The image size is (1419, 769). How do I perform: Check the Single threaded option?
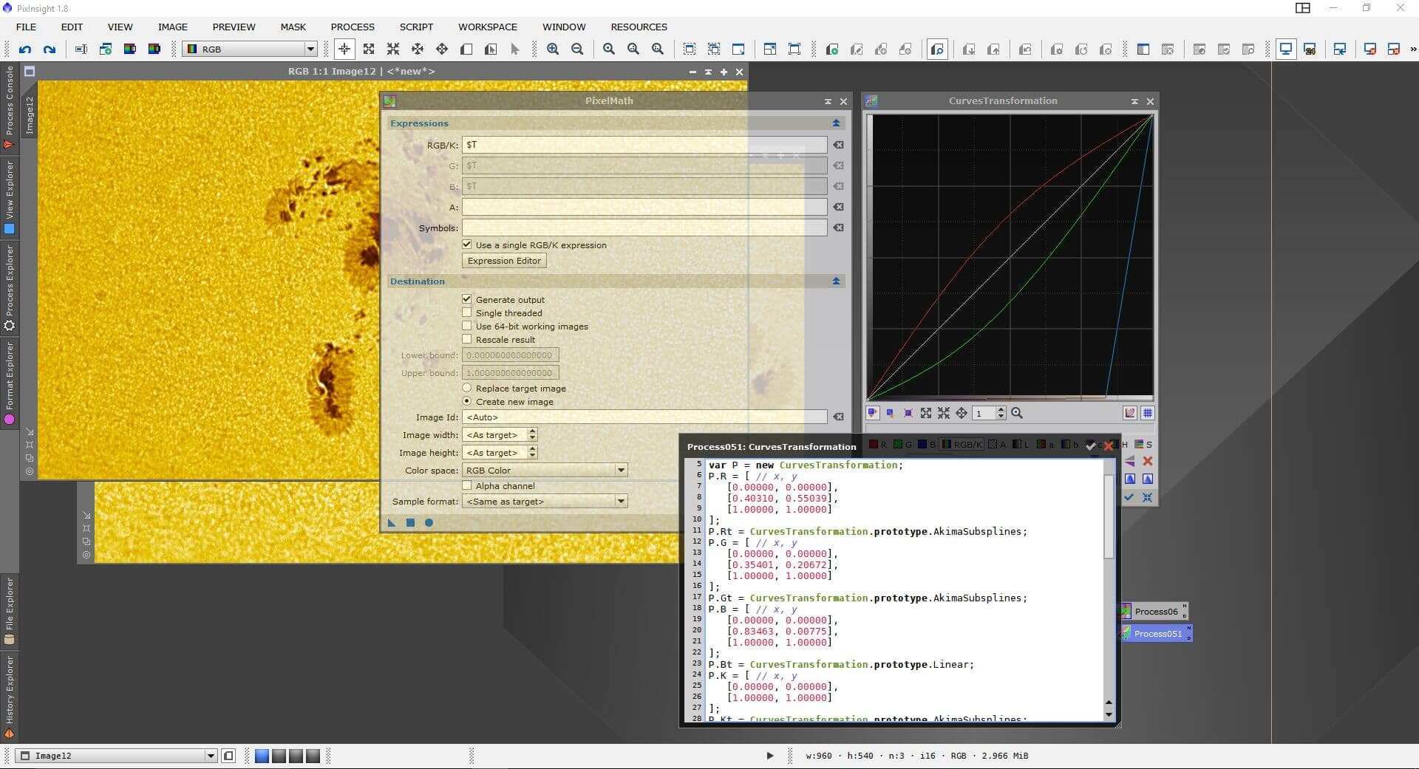tap(467, 312)
